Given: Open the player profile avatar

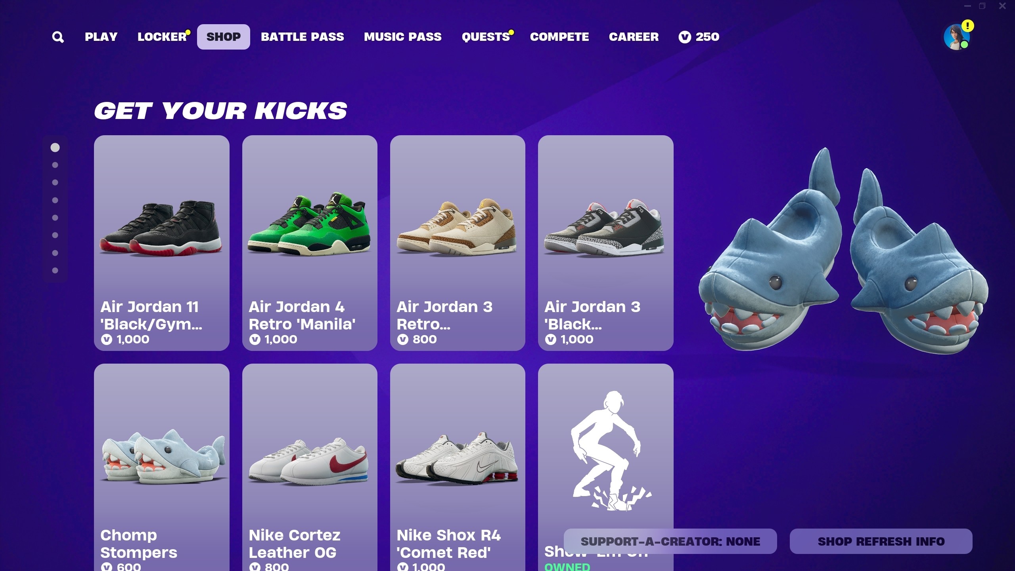Looking at the screenshot, I should click(x=956, y=37).
